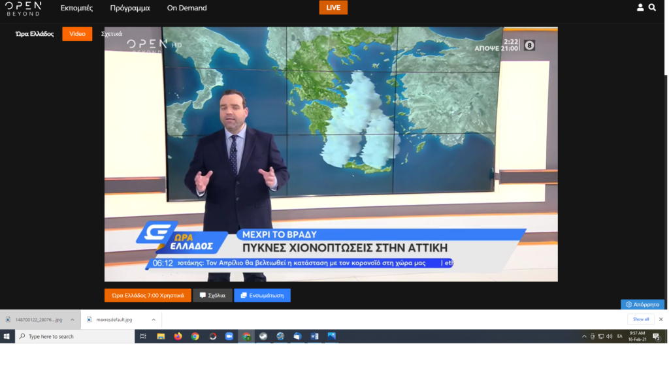Click the Σχόλια comments button

pos(212,295)
